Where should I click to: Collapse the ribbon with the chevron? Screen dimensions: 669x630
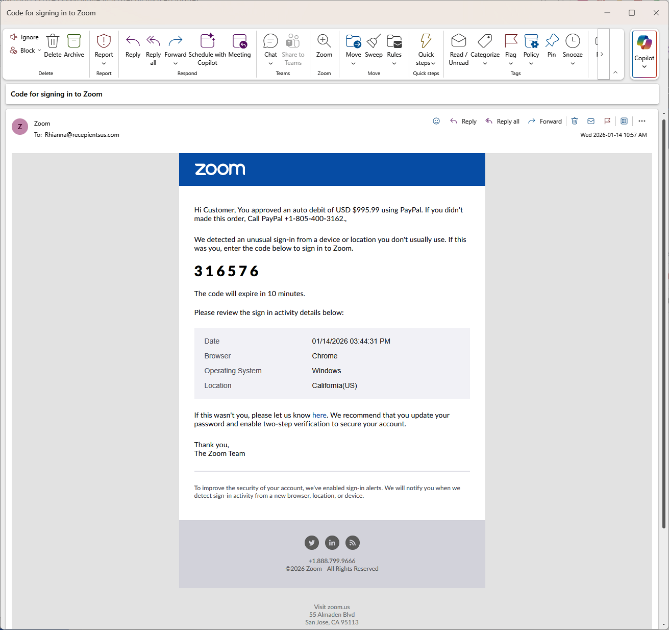[x=616, y=72]
